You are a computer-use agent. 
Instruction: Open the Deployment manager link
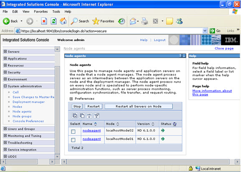(28, 102)
